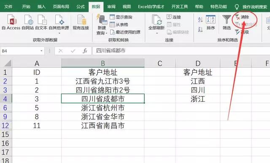The height and width of the screenshot is (163, 270).
Task: Select column B header
Action: tap(103, 63)
